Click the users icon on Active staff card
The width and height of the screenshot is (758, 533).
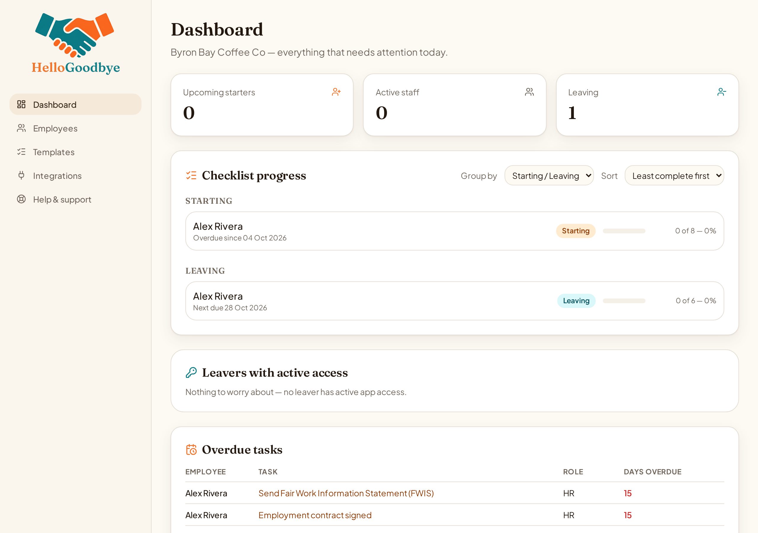[529, 92]
